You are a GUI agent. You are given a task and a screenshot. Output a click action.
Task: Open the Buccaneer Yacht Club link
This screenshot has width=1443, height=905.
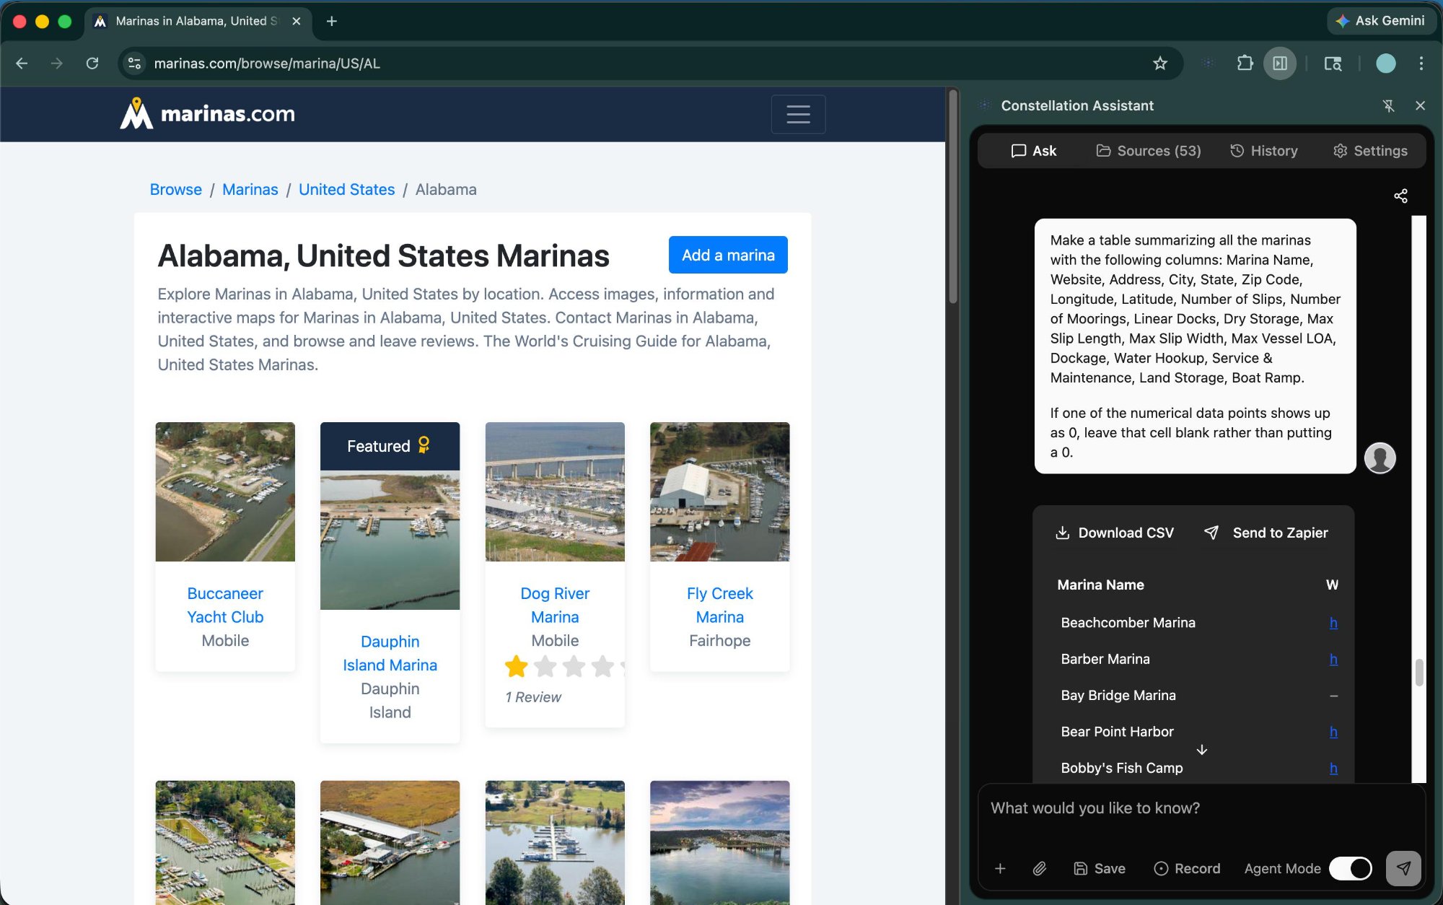[225, 605]
